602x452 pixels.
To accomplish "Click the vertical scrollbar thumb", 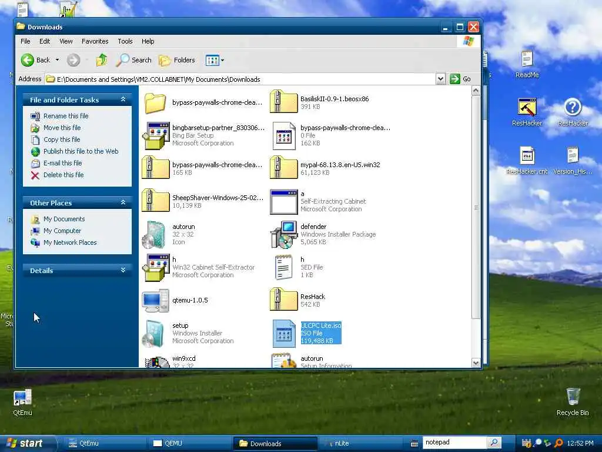I will coord(476,208).
